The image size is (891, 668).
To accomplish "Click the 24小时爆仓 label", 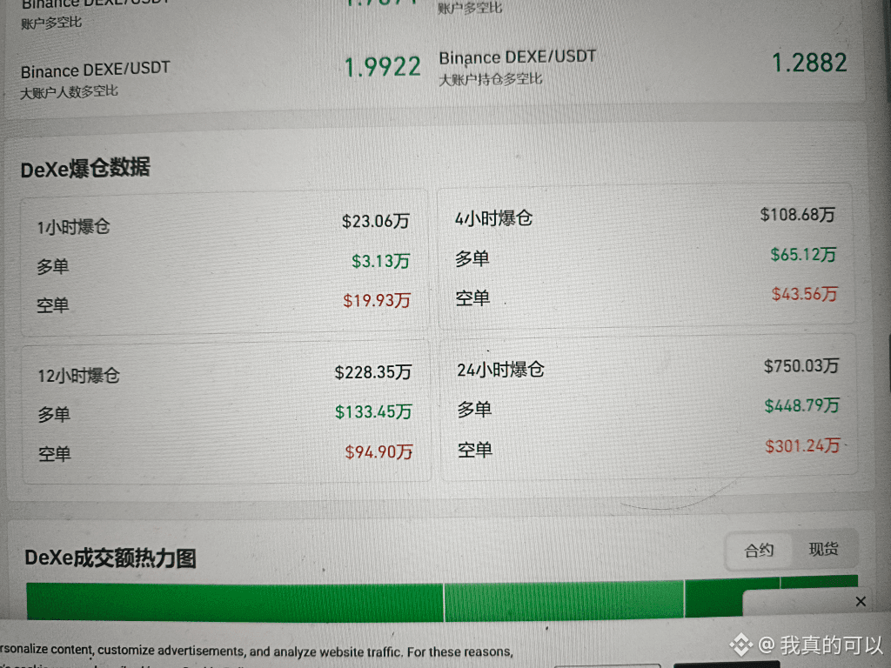I will [500, 370].
